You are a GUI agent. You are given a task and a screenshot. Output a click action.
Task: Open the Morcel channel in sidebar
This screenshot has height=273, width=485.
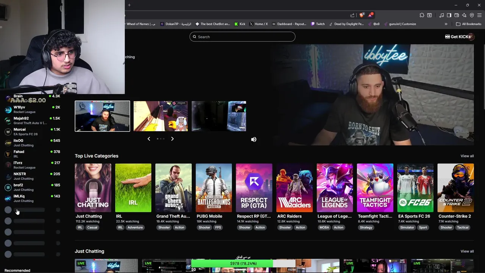(x=32, y=132)
